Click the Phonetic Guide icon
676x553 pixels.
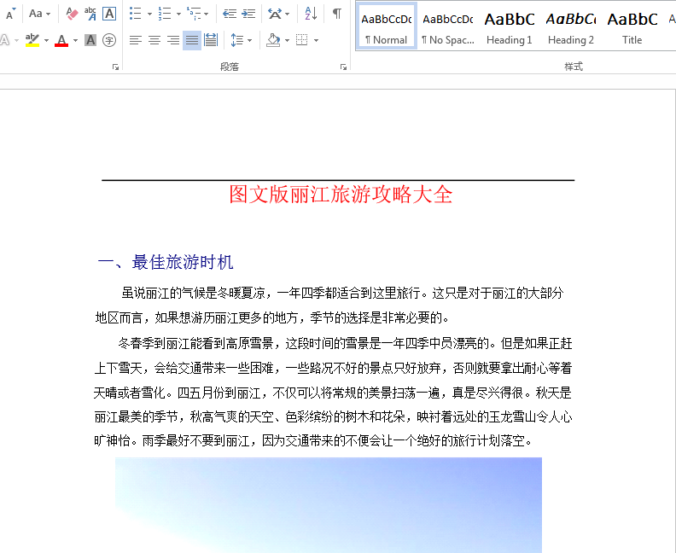(x=90, y=14)
